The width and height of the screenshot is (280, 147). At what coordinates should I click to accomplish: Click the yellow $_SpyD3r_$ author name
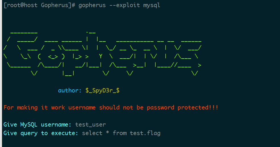(x=102, y=90)
